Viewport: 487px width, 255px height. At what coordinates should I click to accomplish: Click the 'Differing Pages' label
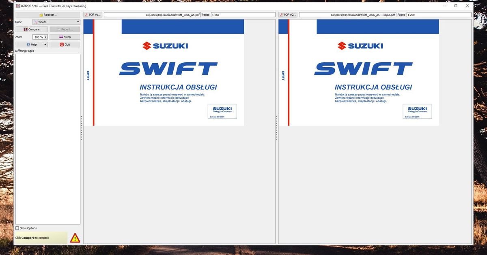[25, 51]
